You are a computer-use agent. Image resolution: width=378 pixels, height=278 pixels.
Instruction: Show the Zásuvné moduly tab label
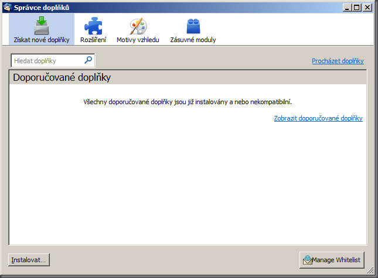[193, 40]
